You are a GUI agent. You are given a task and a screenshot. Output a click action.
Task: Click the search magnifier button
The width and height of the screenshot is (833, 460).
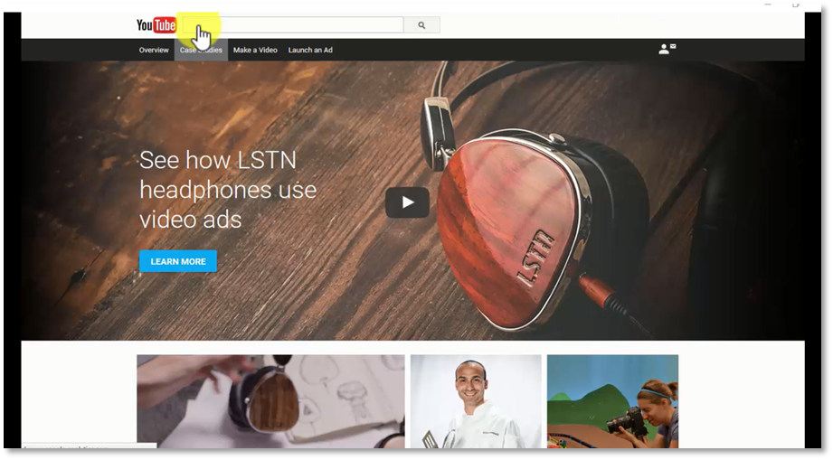421,25
